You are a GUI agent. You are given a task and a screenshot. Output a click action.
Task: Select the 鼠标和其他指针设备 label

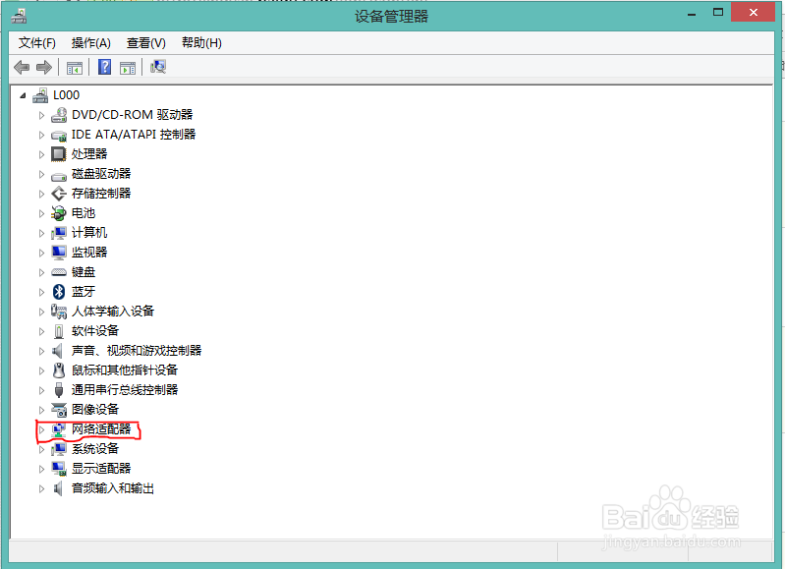125,370
